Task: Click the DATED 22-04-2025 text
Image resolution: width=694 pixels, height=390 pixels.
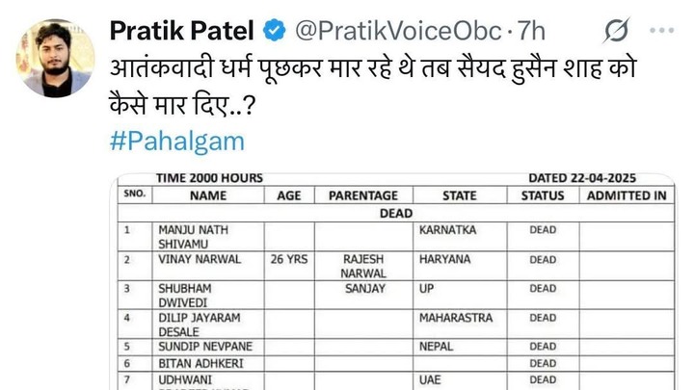Action: (x=582, y=178)
